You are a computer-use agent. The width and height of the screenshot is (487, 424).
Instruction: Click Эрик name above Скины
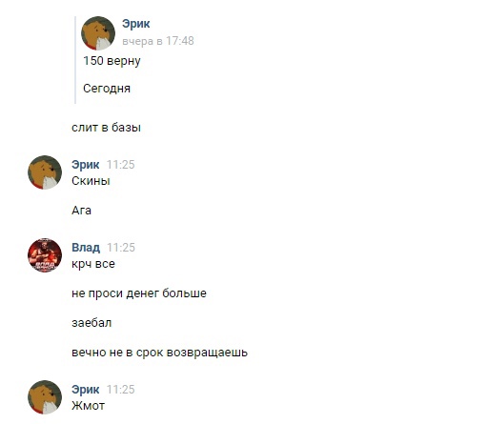(86, 165)
